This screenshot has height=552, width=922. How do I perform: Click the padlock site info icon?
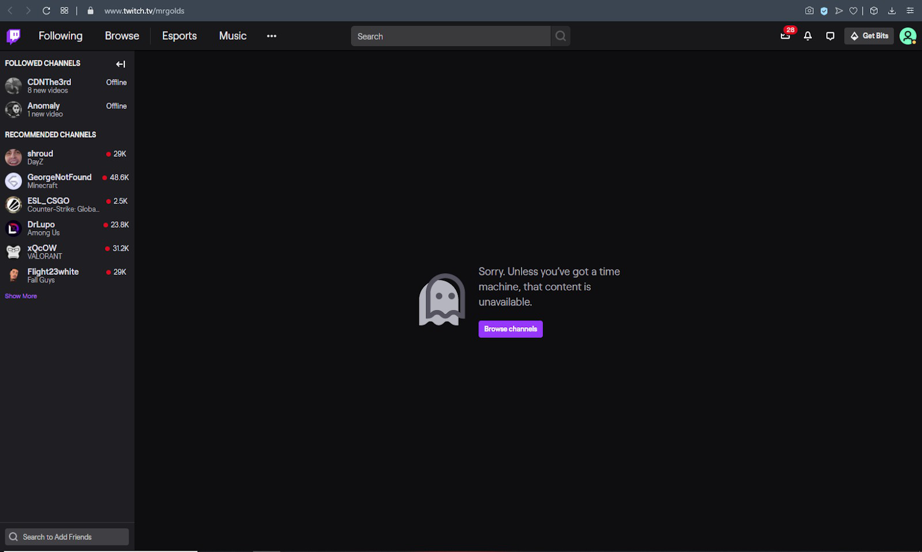(x=90, y=10)
